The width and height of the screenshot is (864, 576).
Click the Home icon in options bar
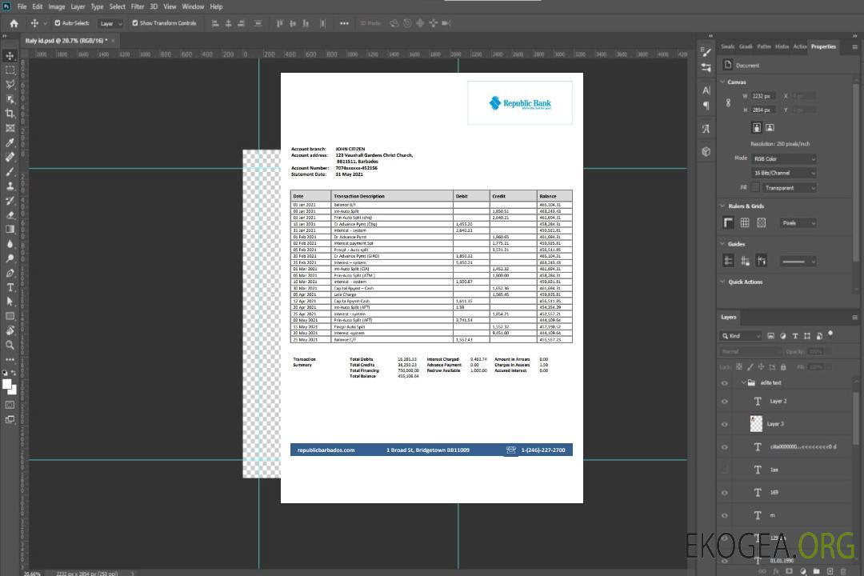point(14,23)
